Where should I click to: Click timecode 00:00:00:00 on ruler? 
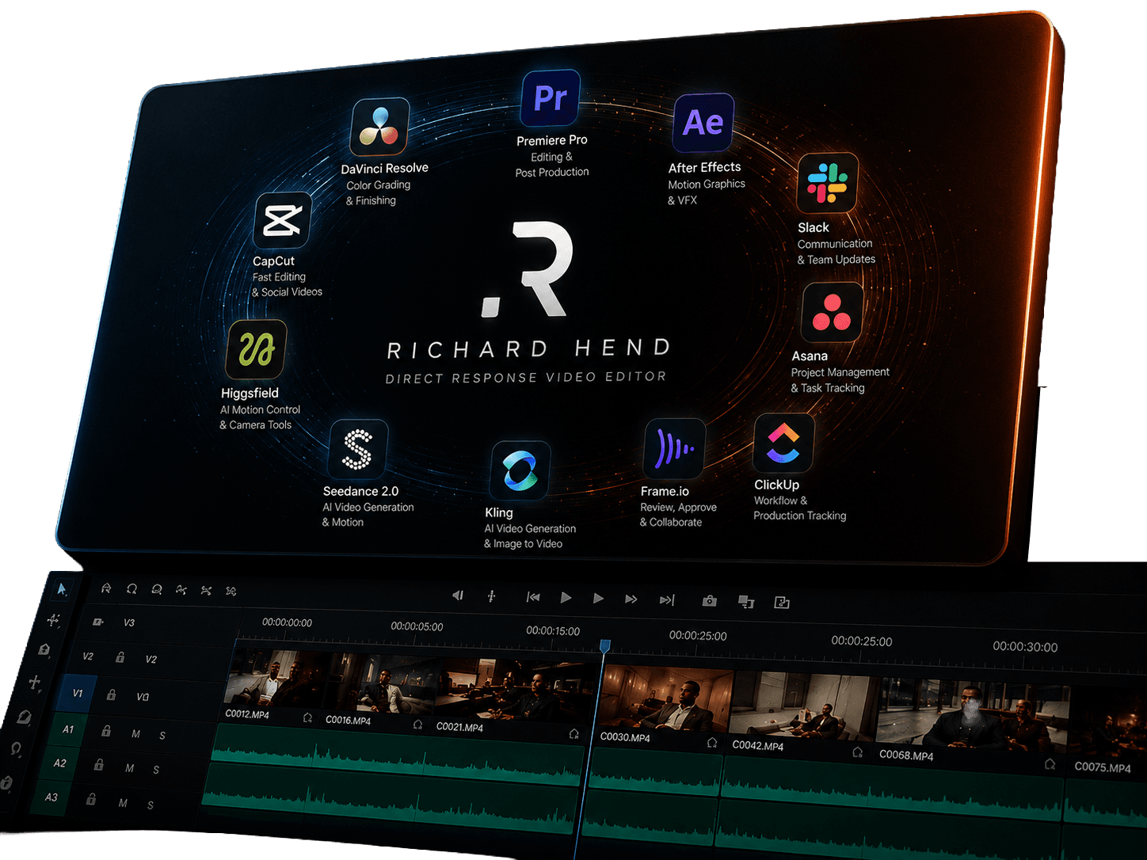tap(287, 622)
